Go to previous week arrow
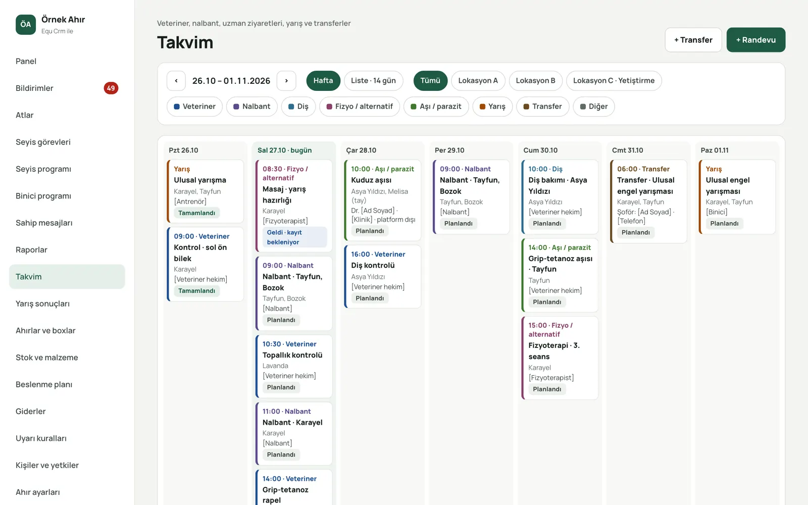Image resolution: width=808 pixels, height=505 pixels. click(176, 81)
